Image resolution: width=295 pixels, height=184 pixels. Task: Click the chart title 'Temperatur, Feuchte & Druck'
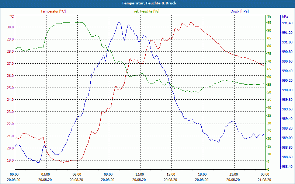point(149,3)
